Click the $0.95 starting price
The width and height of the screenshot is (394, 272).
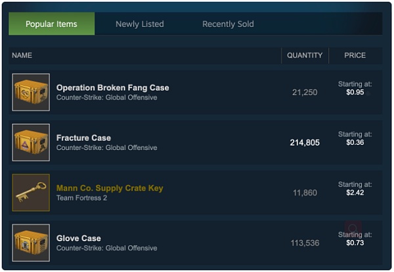coord(355,92)
